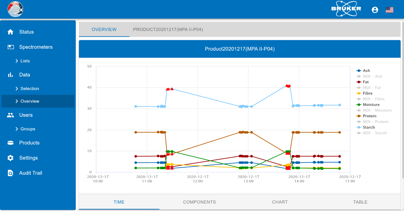
Task: Click the Users people icon
Action: click(x=10, y=115)
